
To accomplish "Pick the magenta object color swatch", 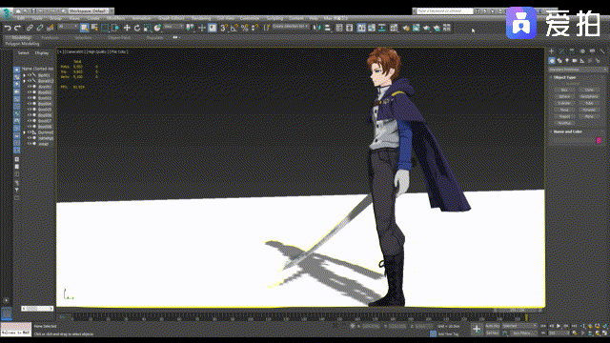I will click(599, 140).
